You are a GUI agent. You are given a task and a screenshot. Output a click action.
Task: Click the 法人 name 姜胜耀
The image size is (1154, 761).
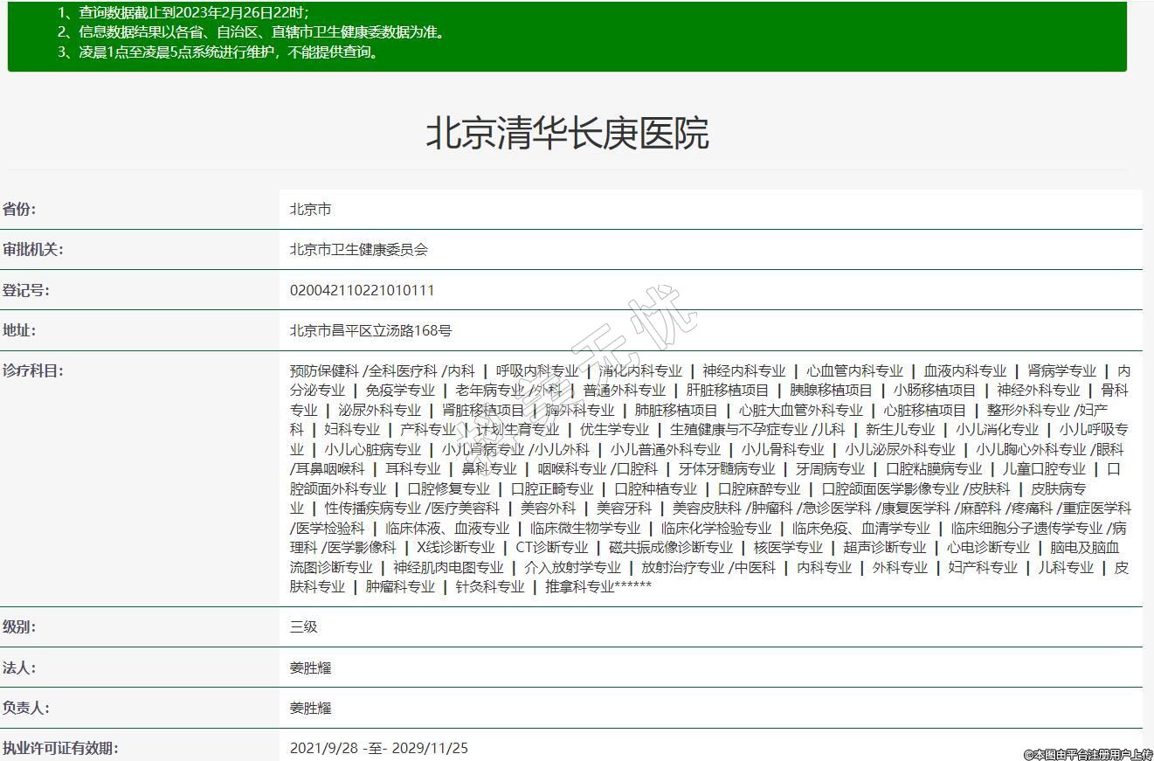pyautogui.click(x=310, y=668)
